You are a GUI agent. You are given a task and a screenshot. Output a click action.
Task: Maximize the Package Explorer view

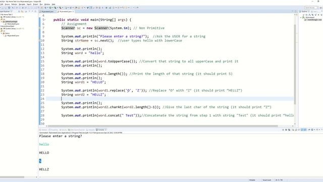[x=35, y=12]
